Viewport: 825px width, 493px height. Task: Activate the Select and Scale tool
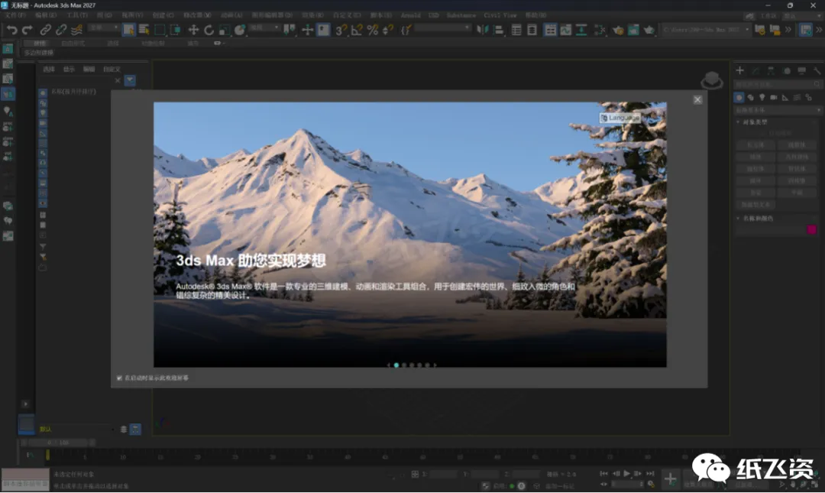pos(225,30)
